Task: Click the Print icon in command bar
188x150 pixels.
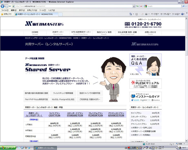Action: (x=146, y=14)
